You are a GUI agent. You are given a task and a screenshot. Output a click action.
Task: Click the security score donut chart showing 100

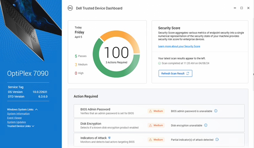(116, 54)
